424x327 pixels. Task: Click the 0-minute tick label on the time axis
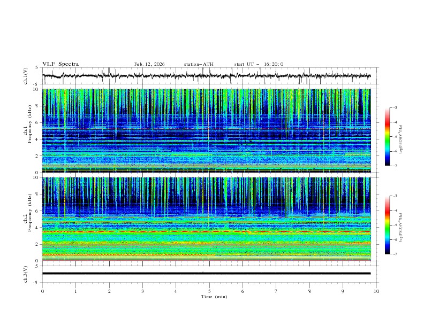[43, 291]
